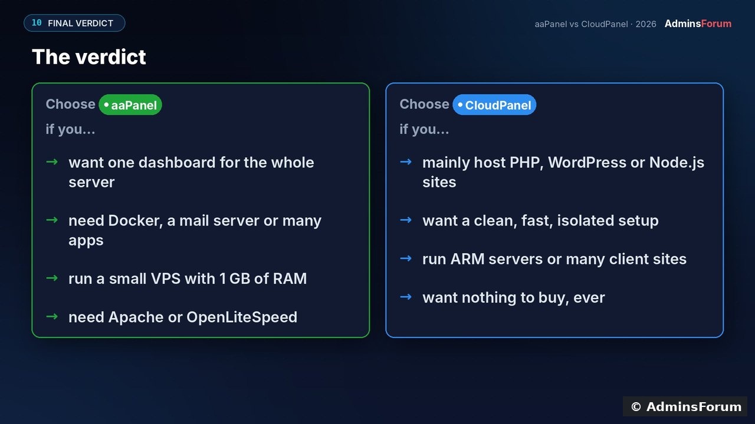Click blue arrow beside 'run ARM servers'
Screen dimensions: 755x424
tap(406, 258)
